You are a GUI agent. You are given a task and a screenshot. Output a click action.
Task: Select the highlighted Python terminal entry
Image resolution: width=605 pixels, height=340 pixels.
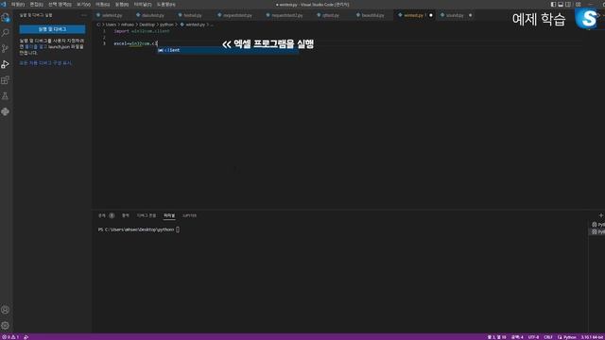(x=597, y=231)
